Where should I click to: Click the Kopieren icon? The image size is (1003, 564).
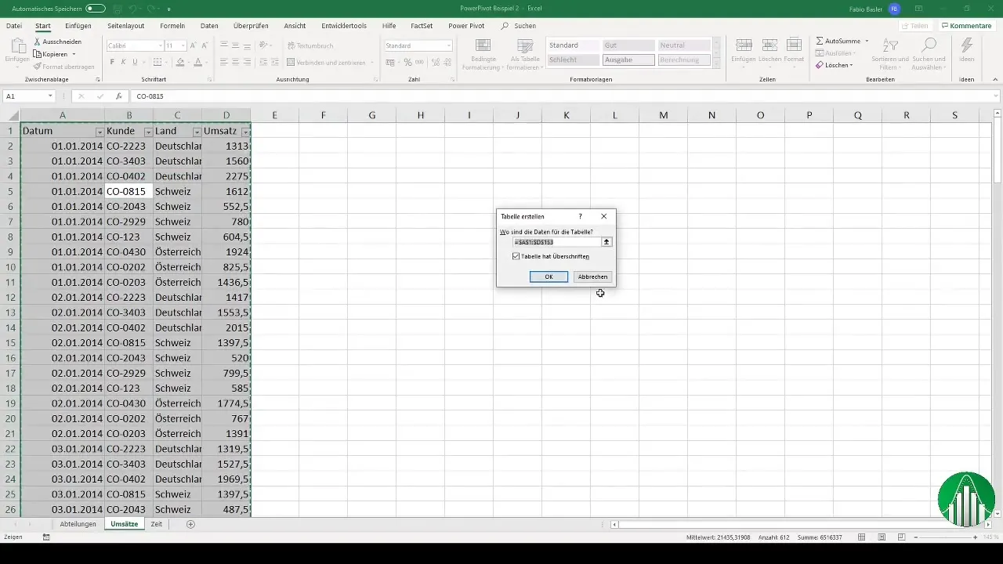[x=38, y=54]
